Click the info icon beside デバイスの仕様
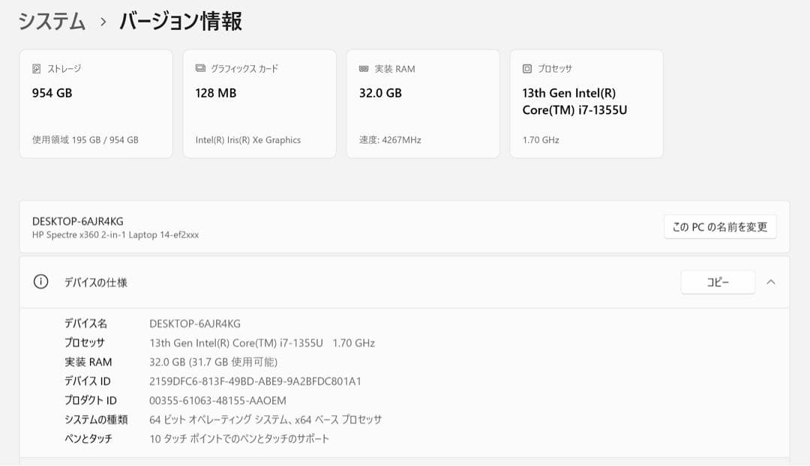This screenshot has width=810, height=466. click(40, 282)
